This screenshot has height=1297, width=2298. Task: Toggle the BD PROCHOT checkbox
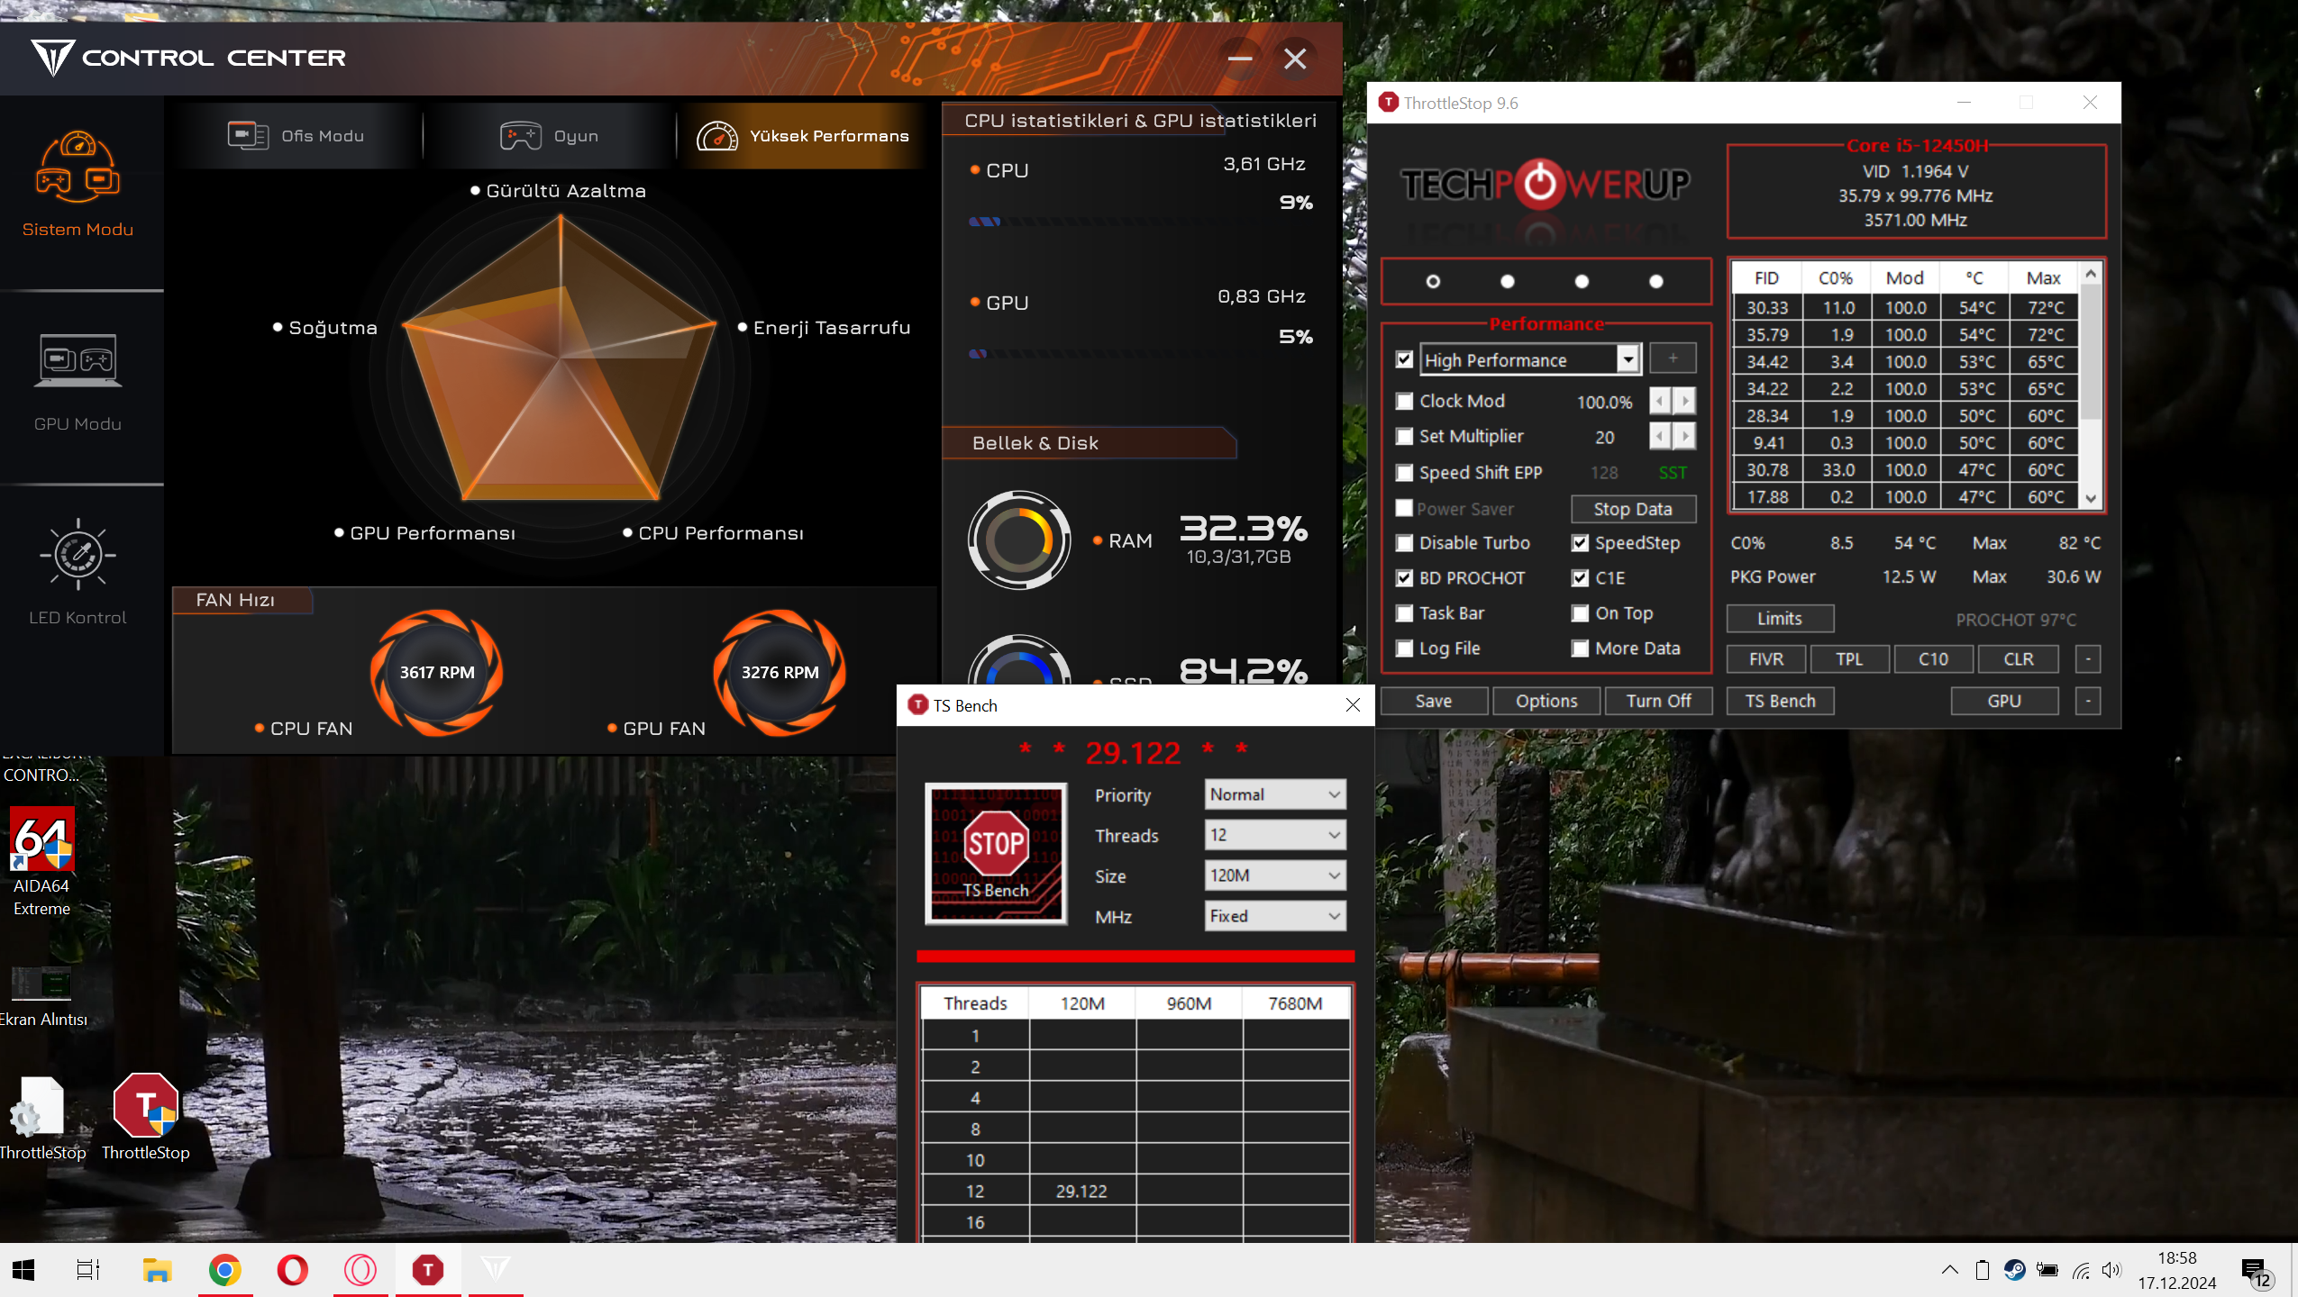(x=1404, y=578)
